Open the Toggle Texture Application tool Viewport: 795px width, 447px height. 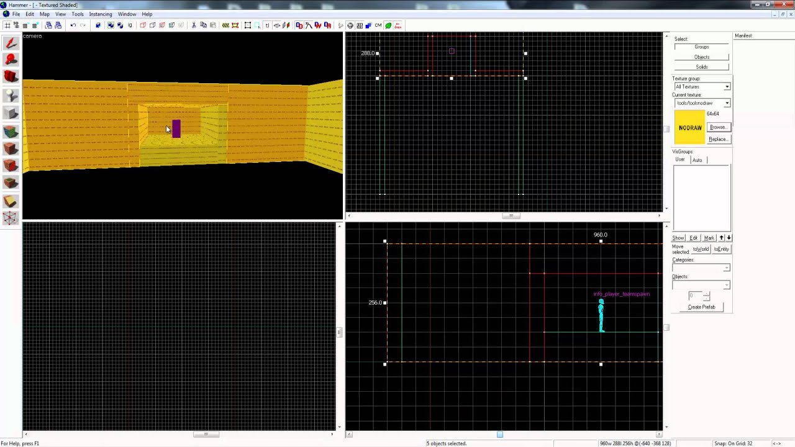[10, 131]
